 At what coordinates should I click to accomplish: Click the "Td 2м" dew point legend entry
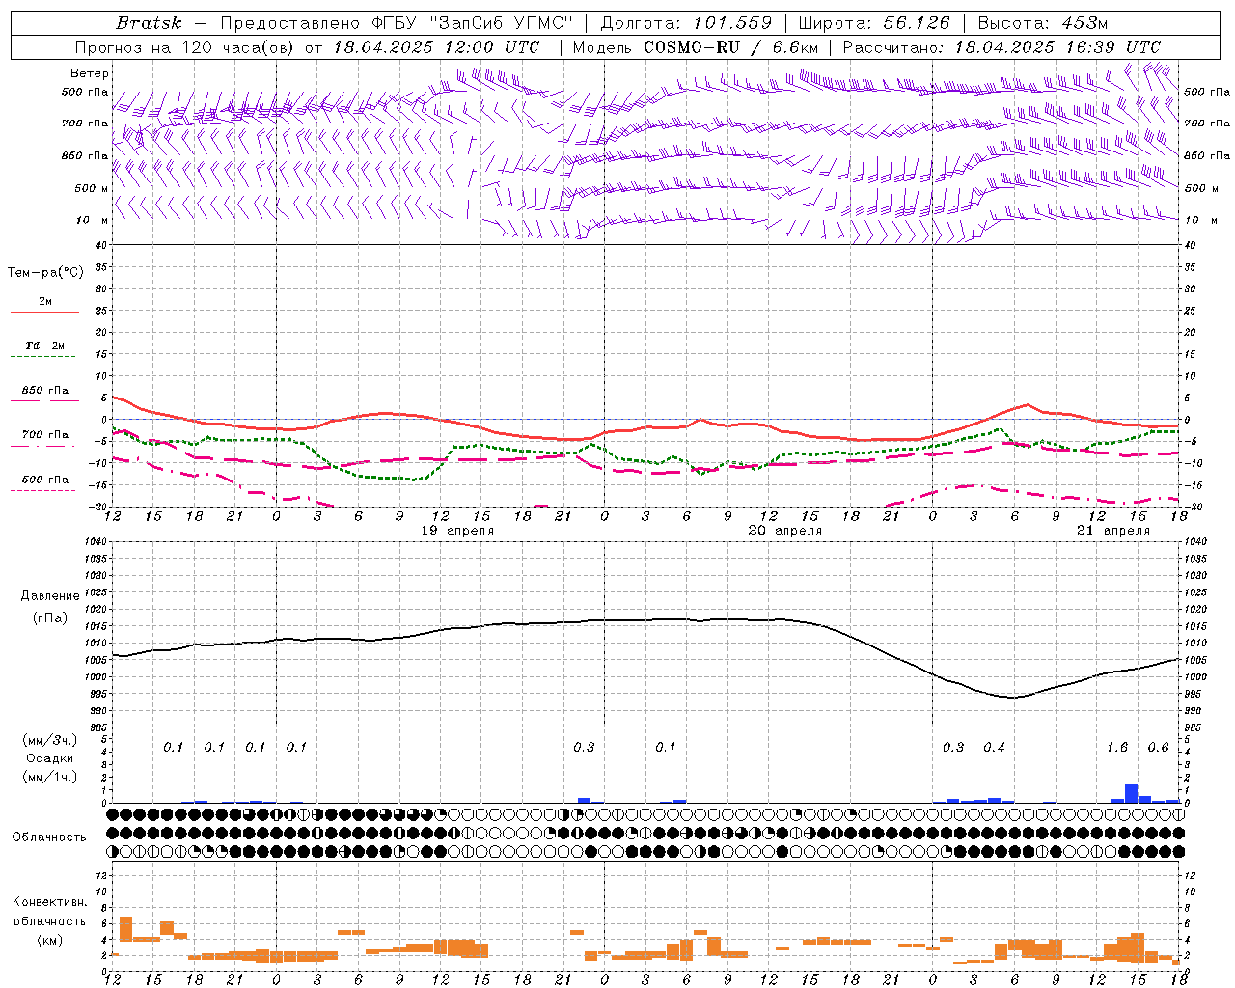(x=44, y=345)
